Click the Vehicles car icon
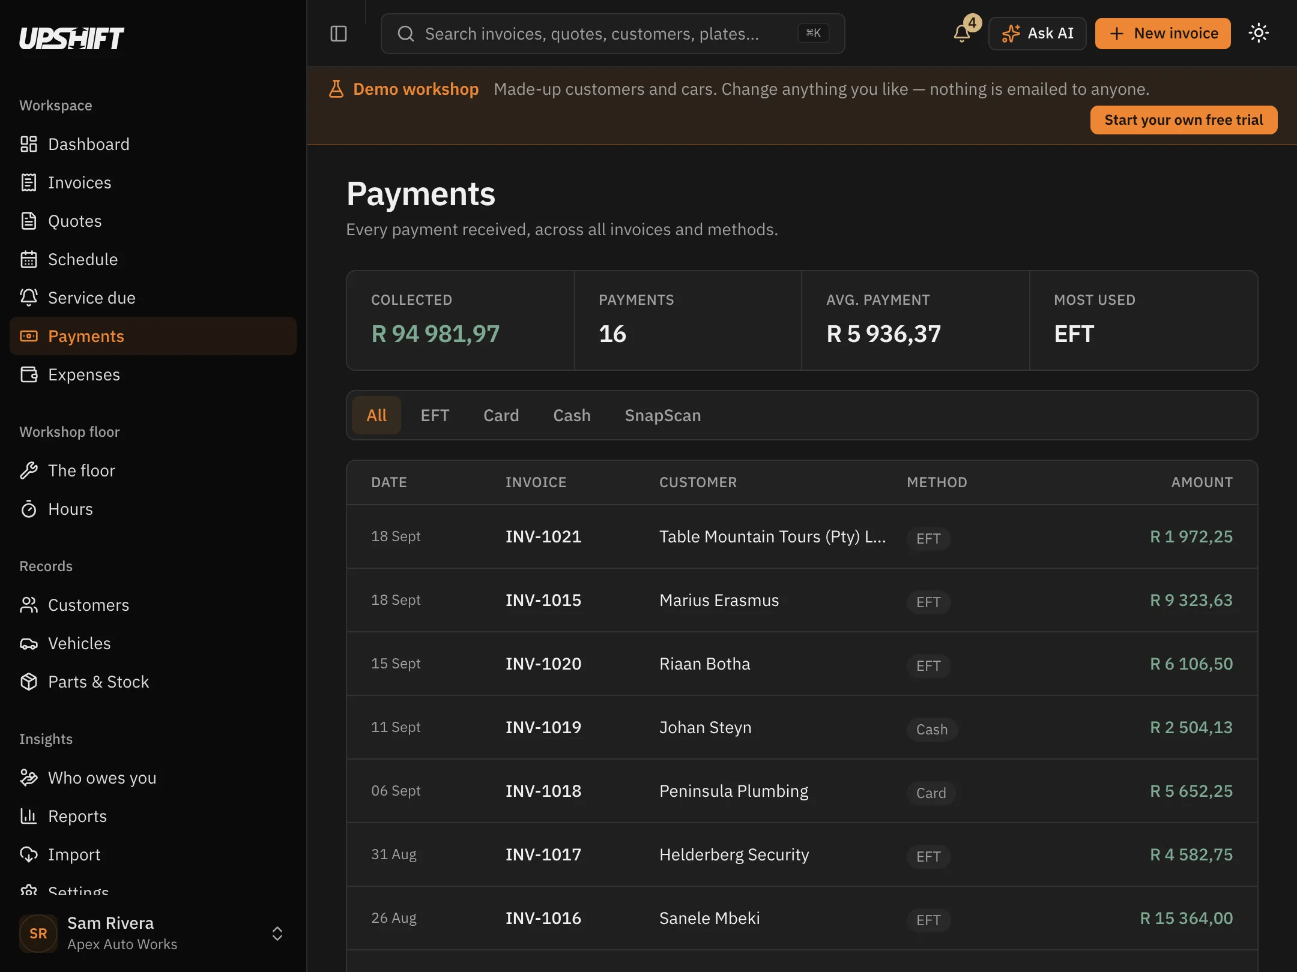The width and height of the screenshot is (1297, 972). pyautogui.click(x=29, y=643)
